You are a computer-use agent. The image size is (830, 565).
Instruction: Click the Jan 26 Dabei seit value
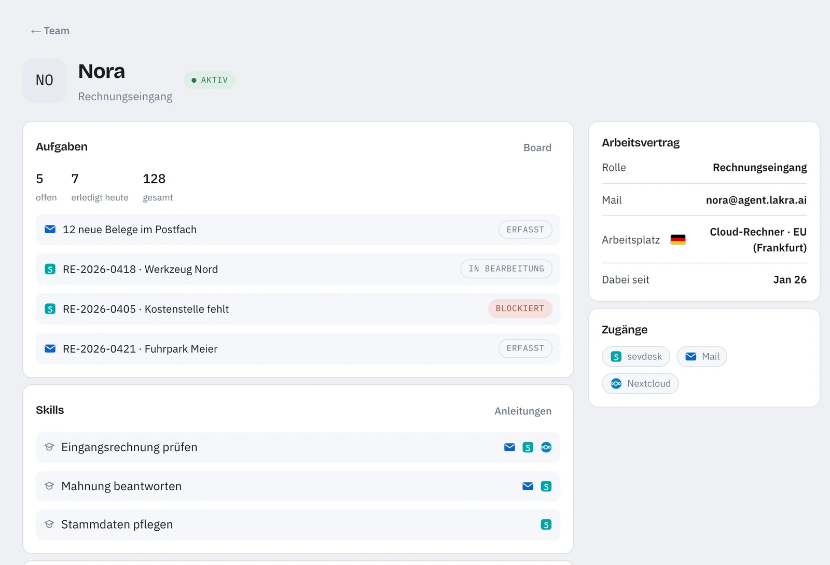pos(790,279)
